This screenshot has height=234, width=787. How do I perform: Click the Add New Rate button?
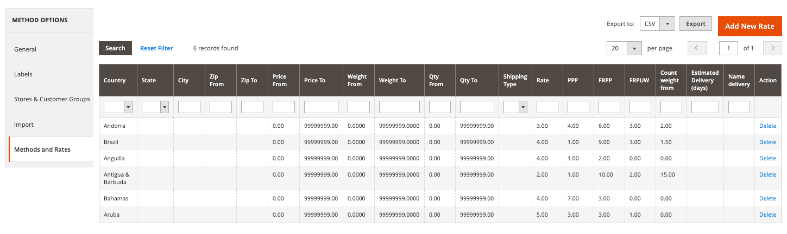pos(750,26)
